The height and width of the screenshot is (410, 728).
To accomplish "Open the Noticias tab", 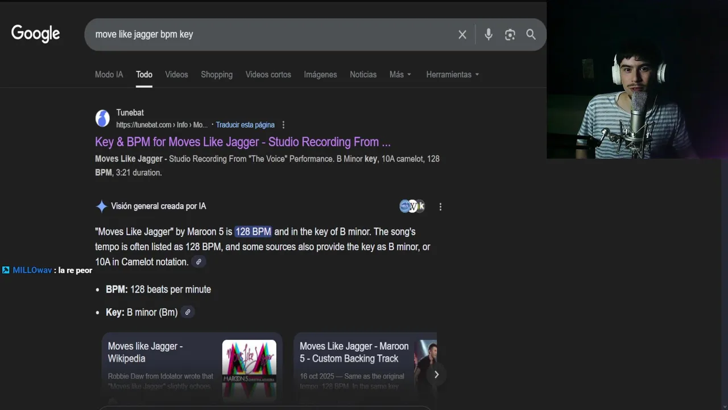I will (363, 75).
